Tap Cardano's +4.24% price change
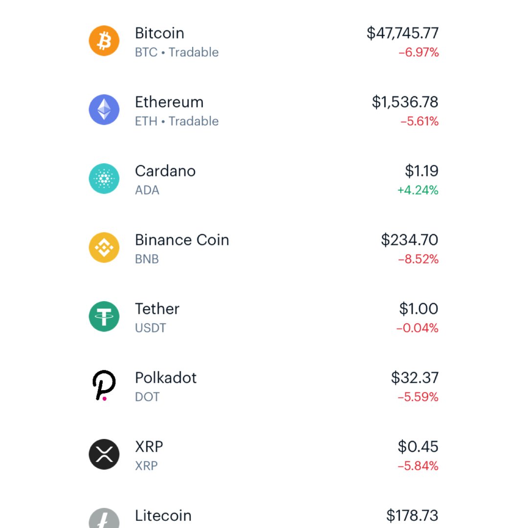 coord(418,190)
